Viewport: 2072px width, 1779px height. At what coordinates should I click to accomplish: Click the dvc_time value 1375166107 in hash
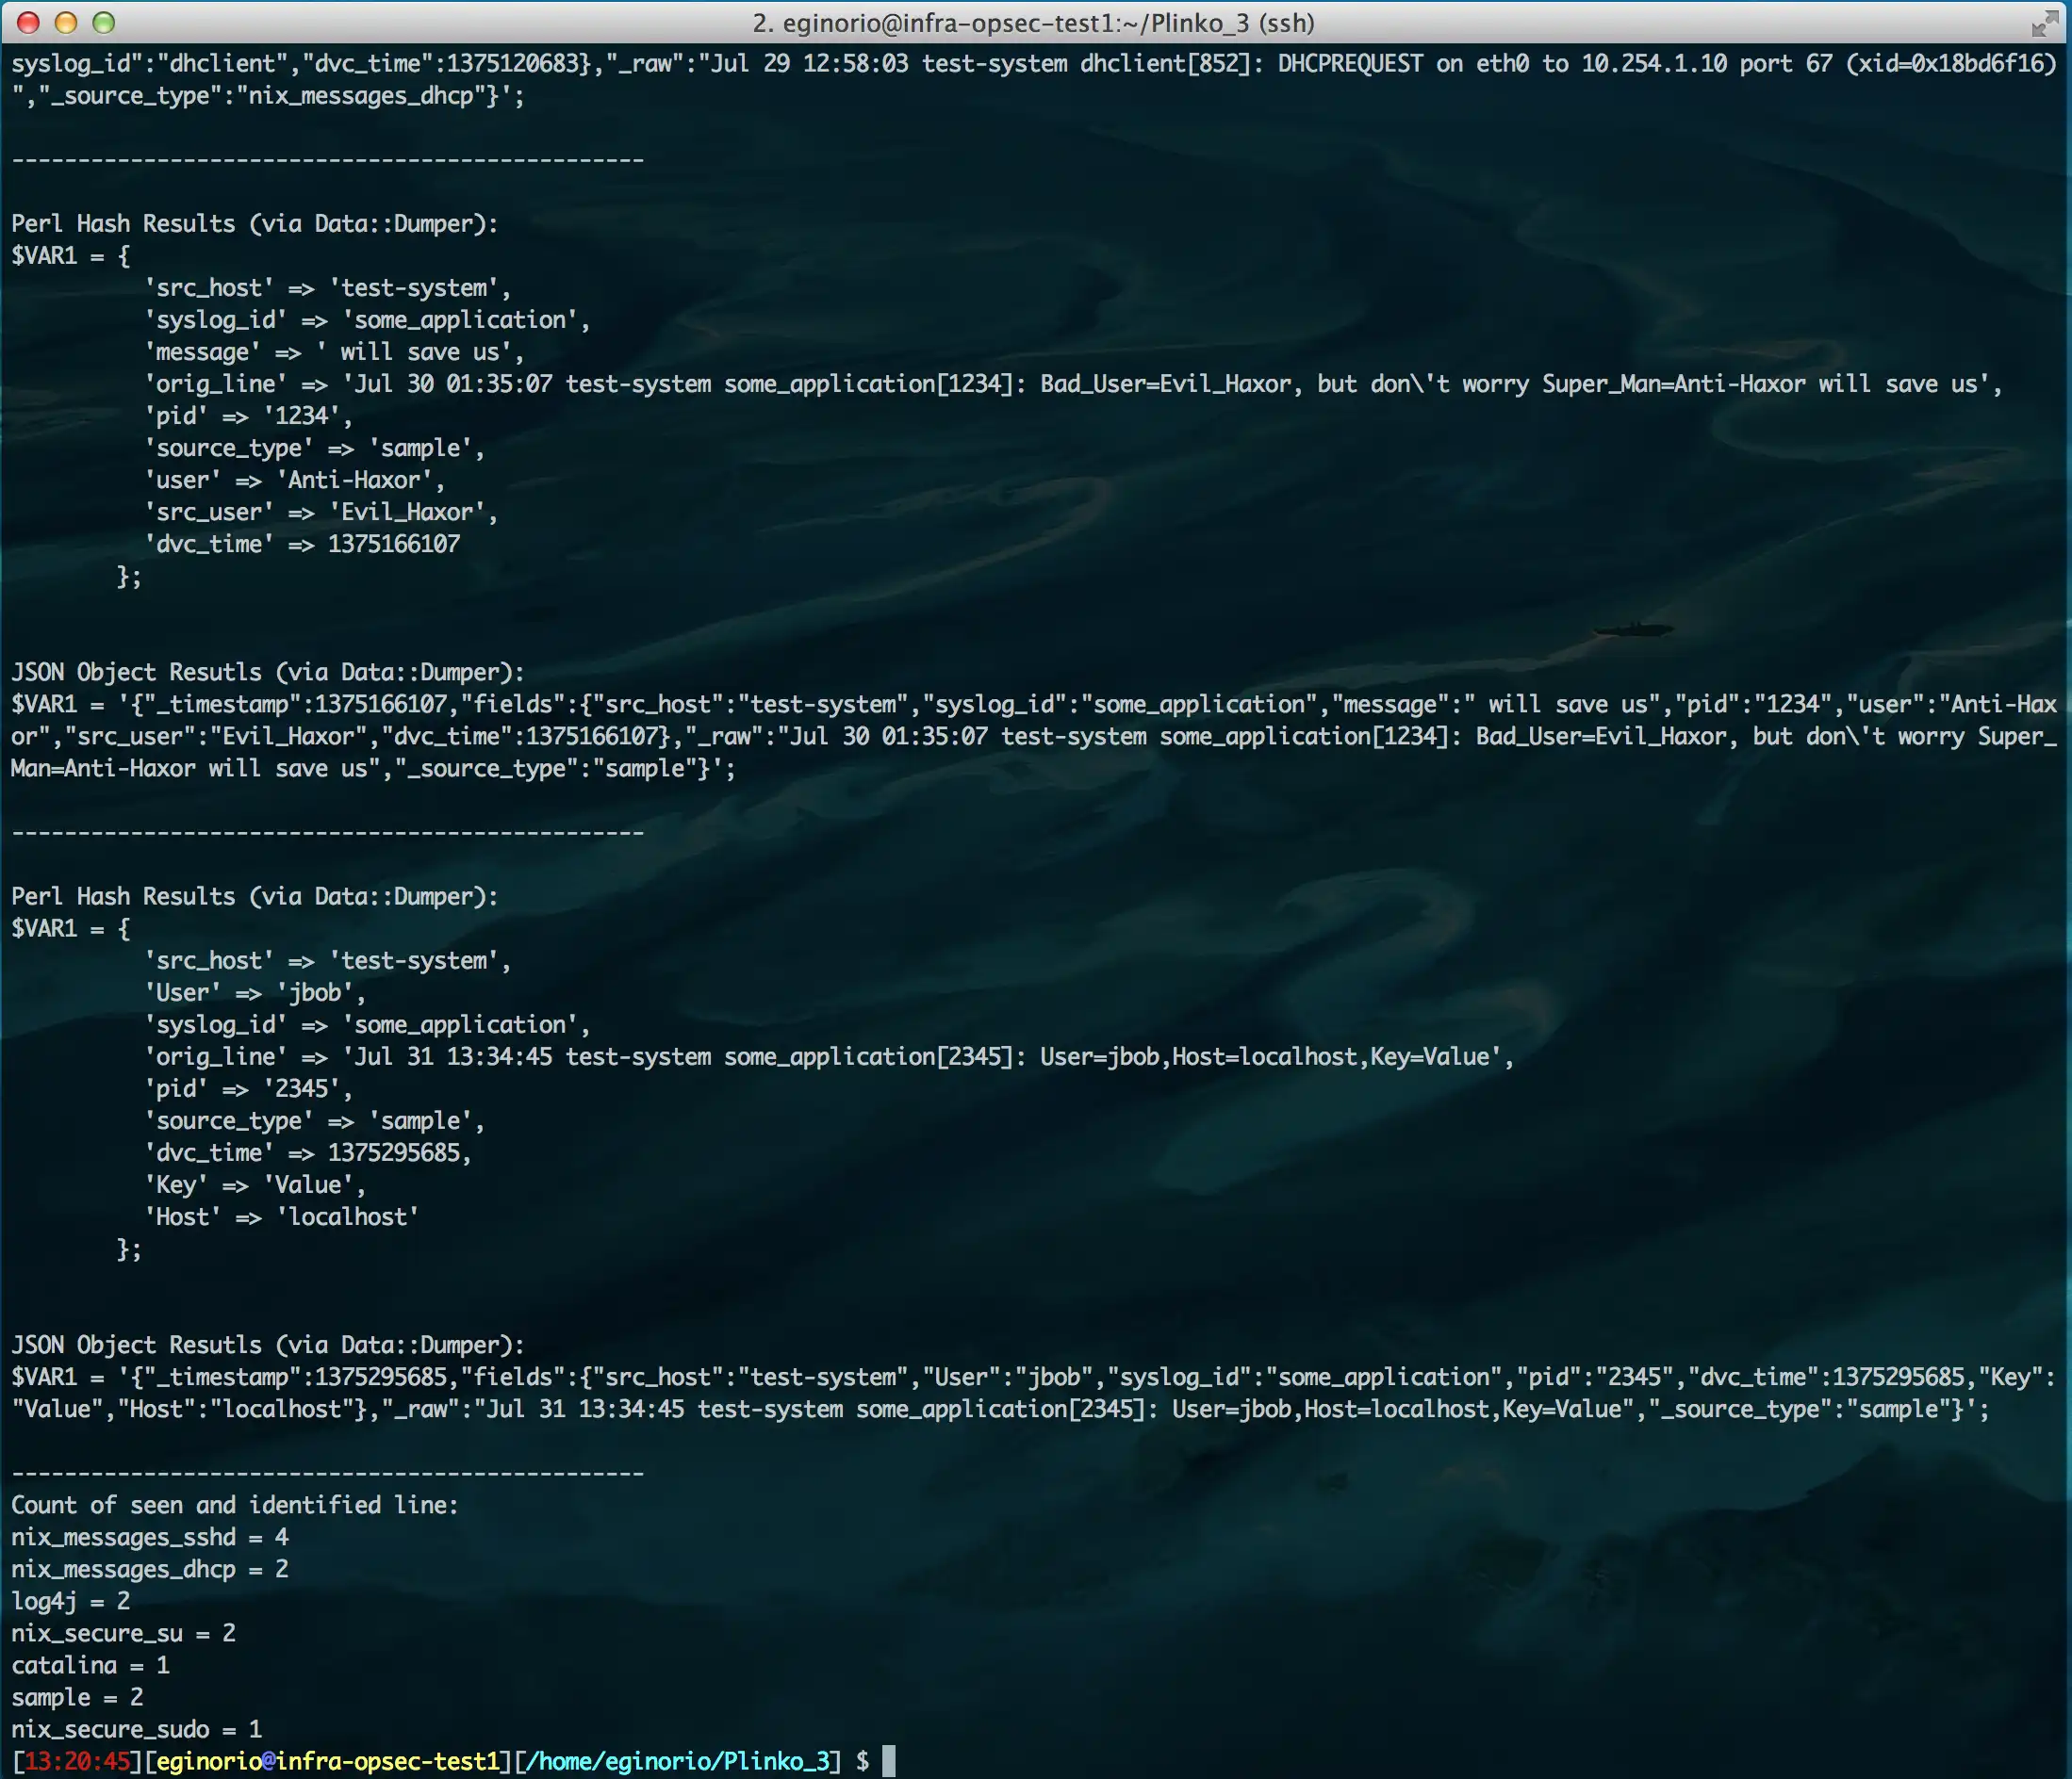point(394,544)
